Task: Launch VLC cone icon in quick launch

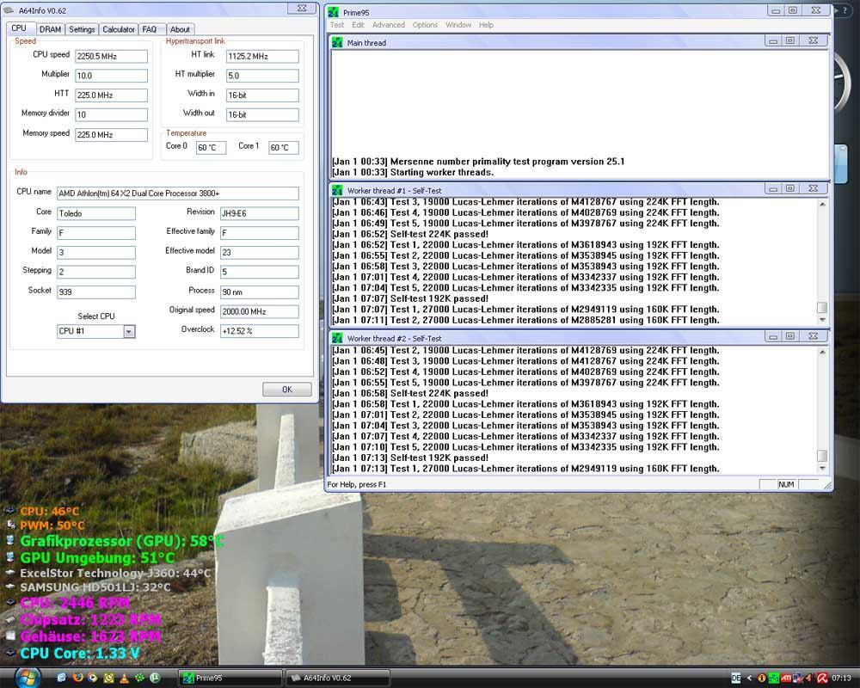Action: [x=124, y=679]
